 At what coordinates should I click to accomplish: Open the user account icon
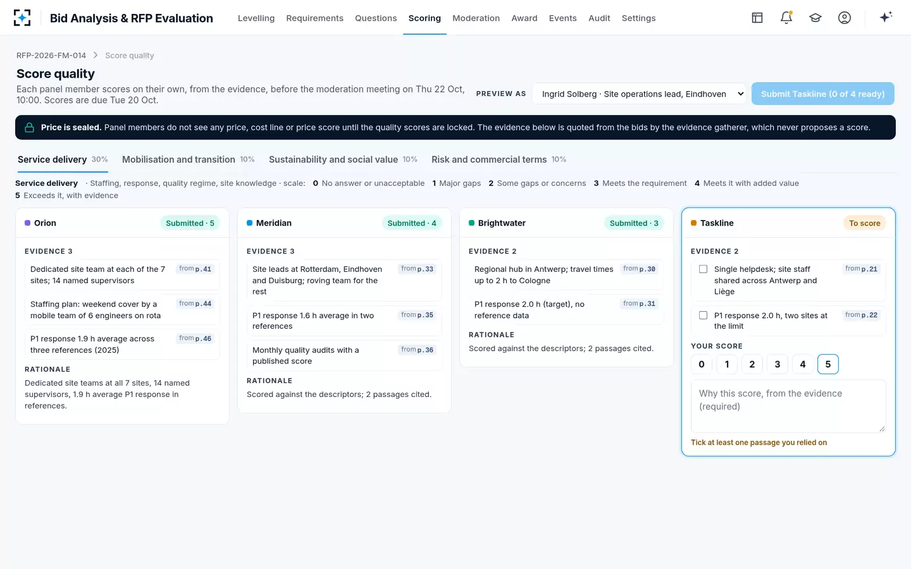(x=845, y=18)
